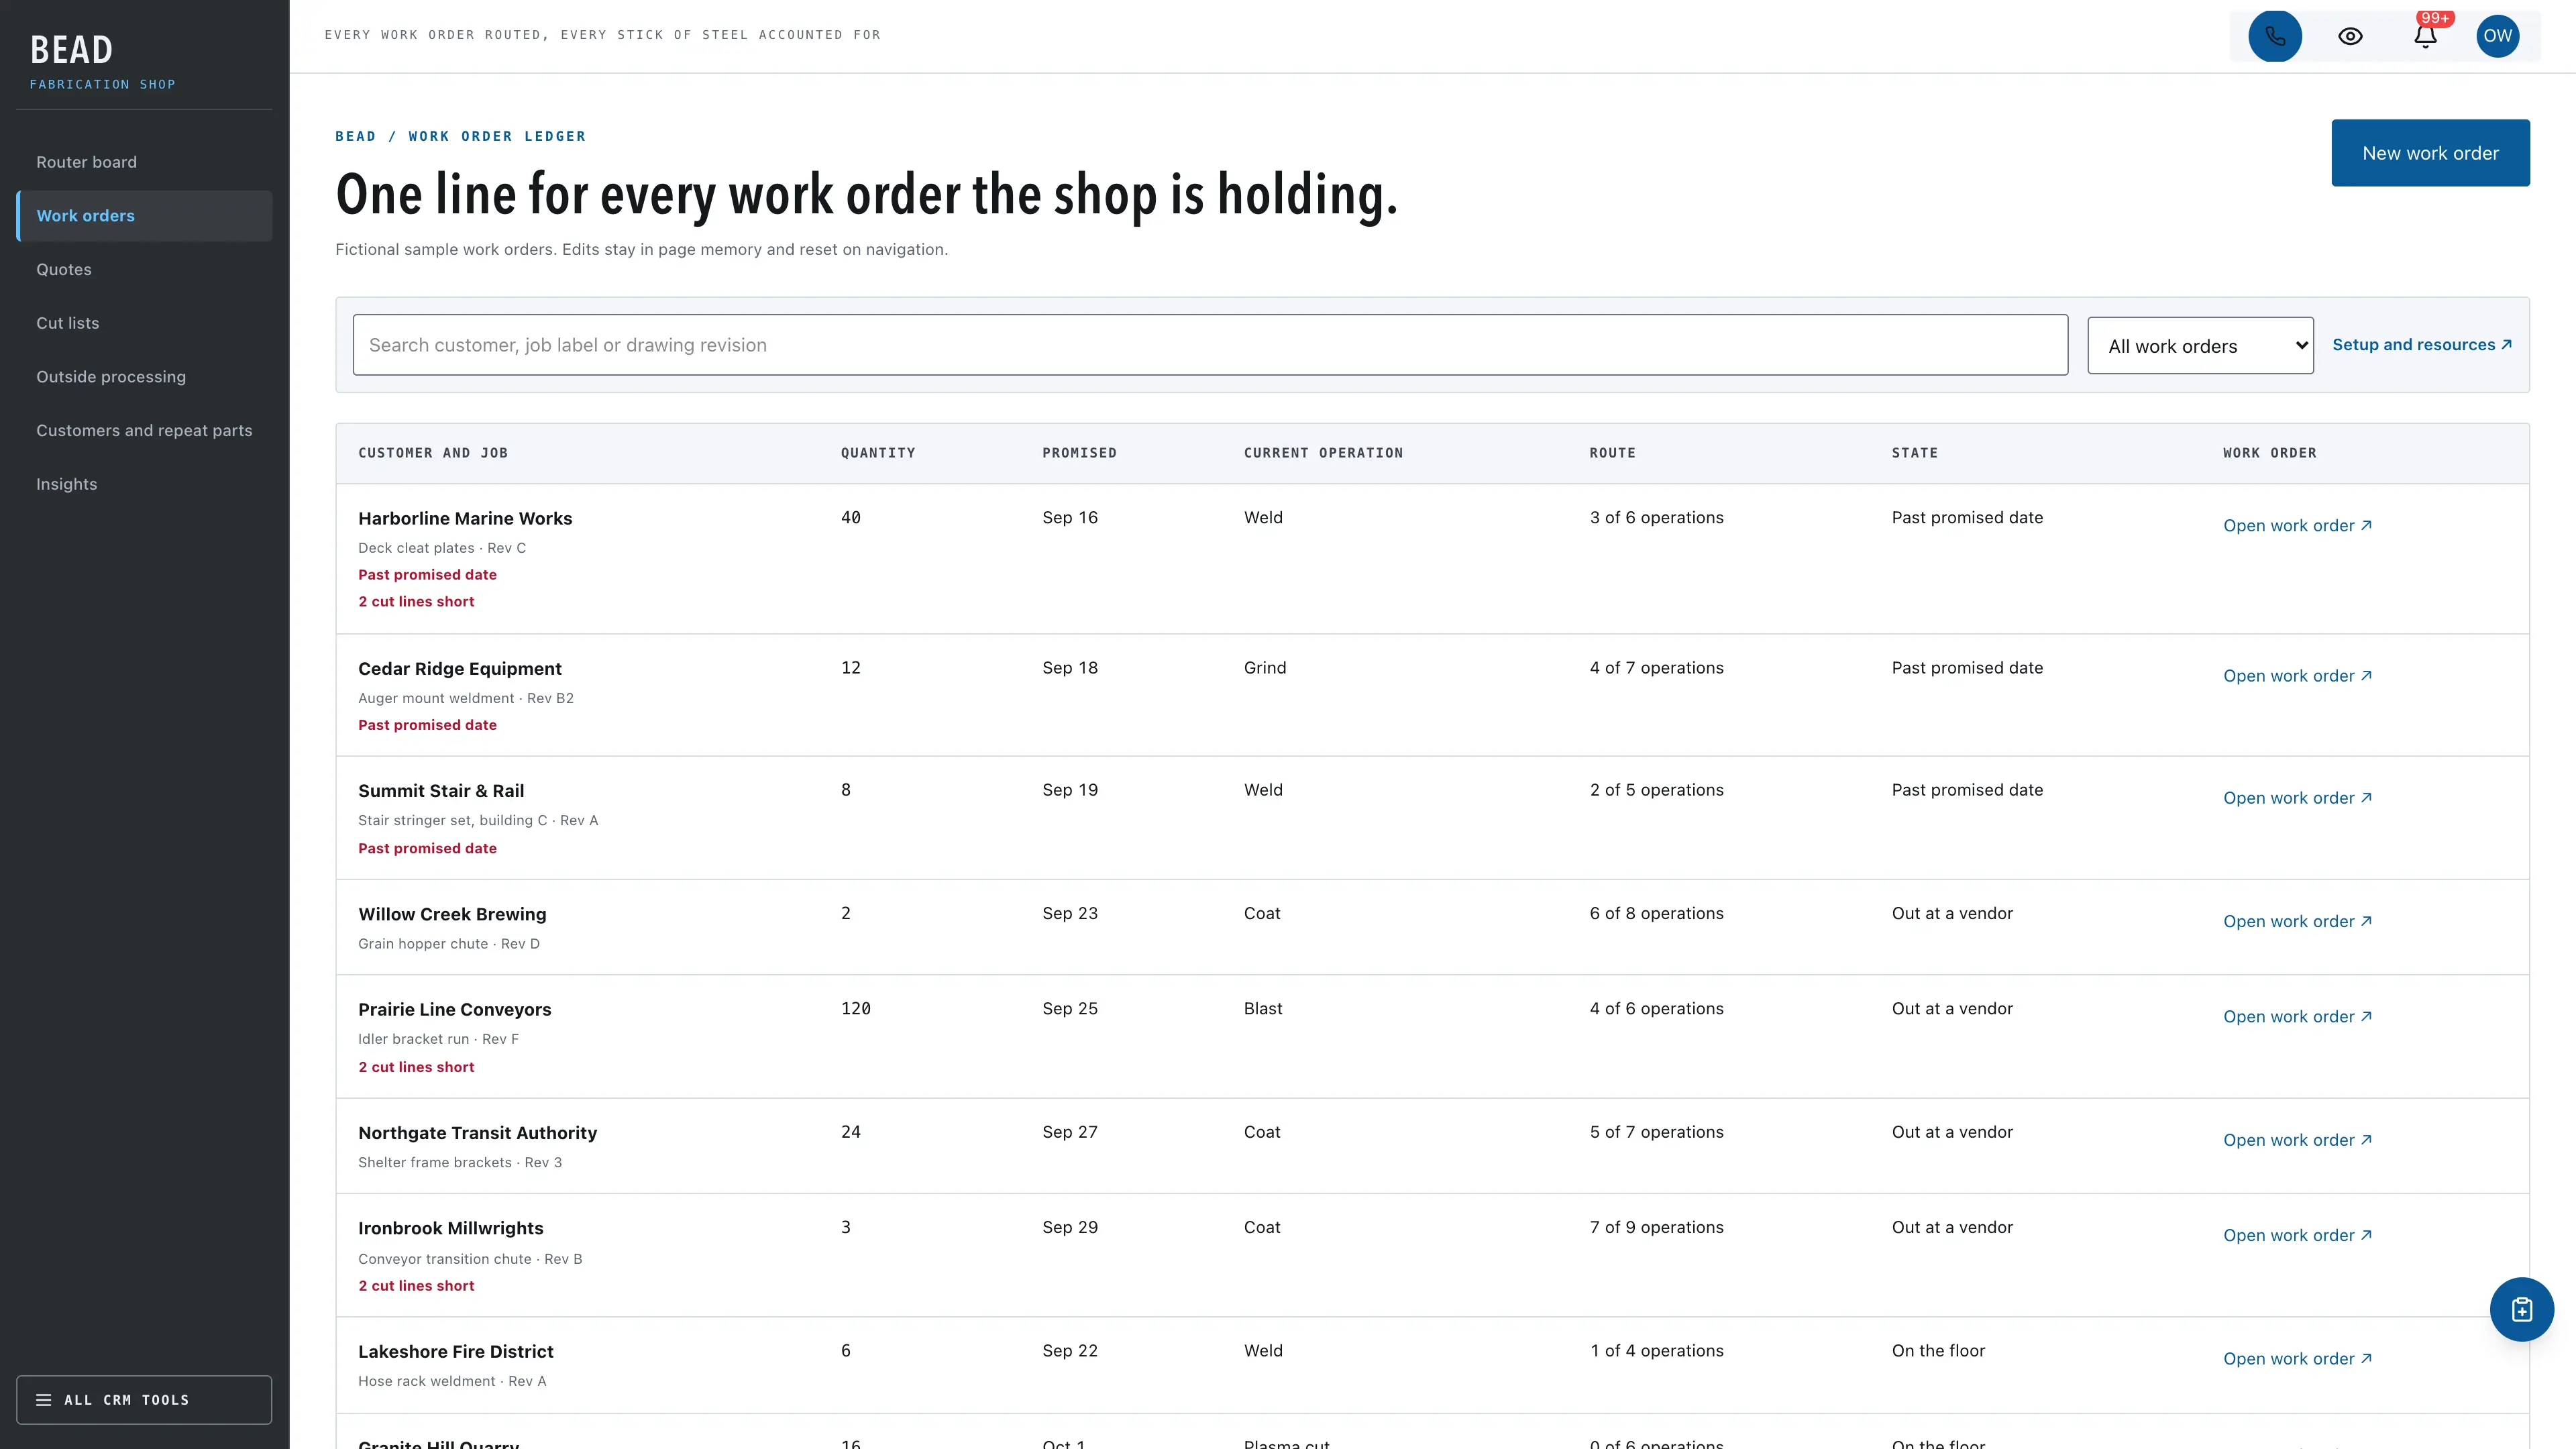2576x1449 pixels.
Task: Click the Lakeshore Fire District name
Action: [x=456, y=1351]
